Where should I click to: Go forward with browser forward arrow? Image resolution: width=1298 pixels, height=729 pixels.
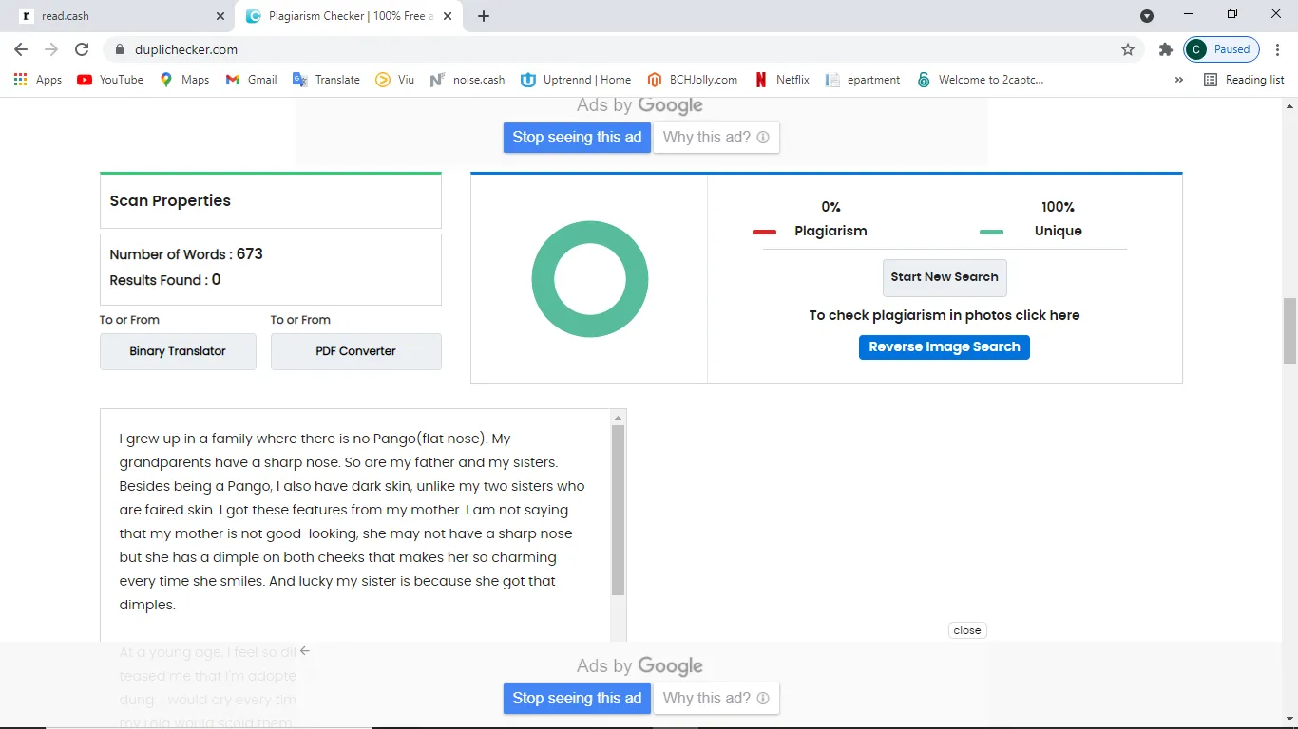tap(51, 49)
